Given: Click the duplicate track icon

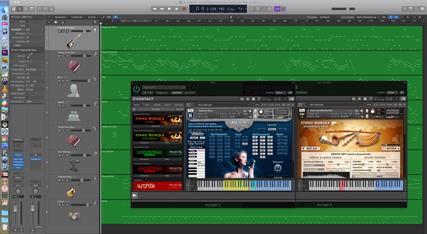Looking at the screenshot, I should point(56,23).
